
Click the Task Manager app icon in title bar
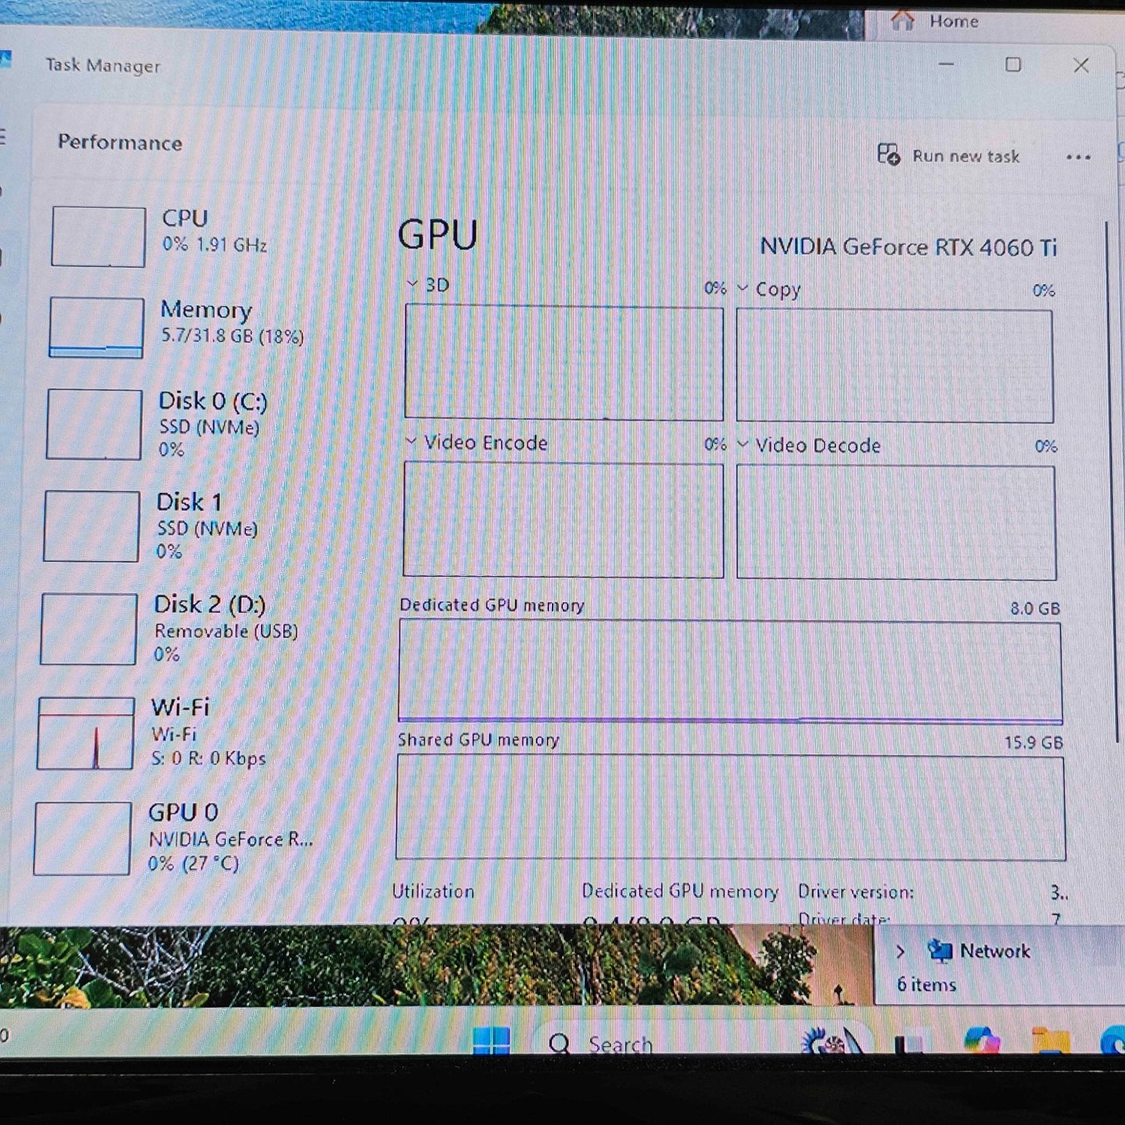tap(5, 60)
